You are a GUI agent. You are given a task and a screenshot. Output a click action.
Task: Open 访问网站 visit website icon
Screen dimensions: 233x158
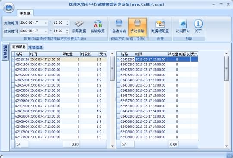pos(183,27)
